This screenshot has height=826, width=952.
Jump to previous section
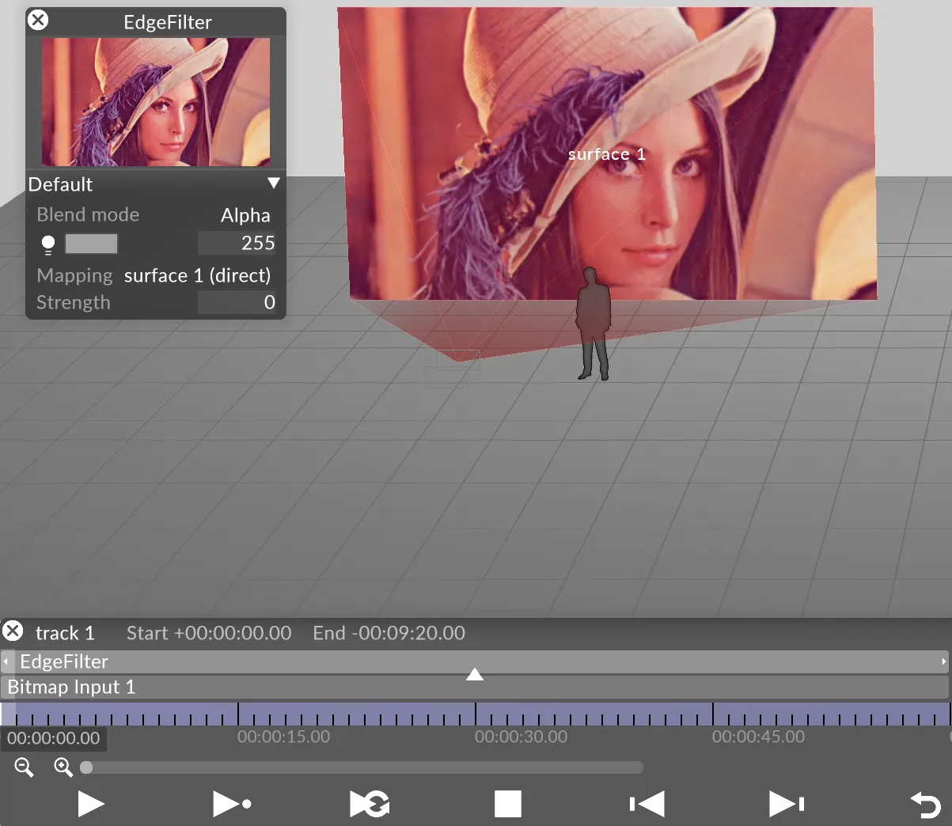[647, 804]
